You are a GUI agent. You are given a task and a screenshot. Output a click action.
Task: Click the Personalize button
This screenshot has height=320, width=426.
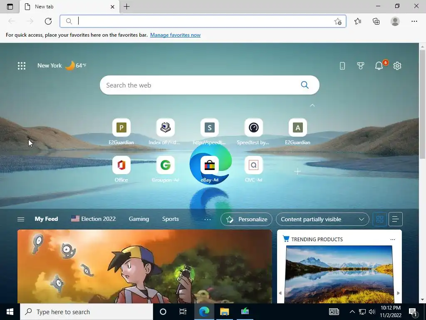tap(246, 219)
